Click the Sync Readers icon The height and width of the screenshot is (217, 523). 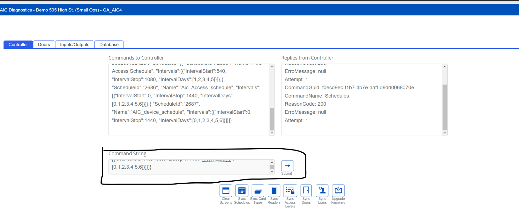274,191
